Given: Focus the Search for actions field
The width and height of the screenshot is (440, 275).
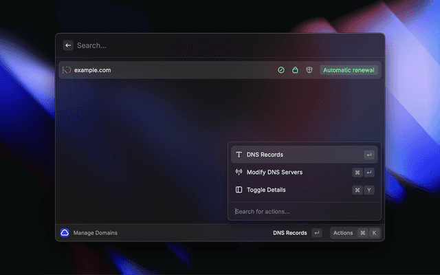Looking at the screenshot, I should (302, 211).
